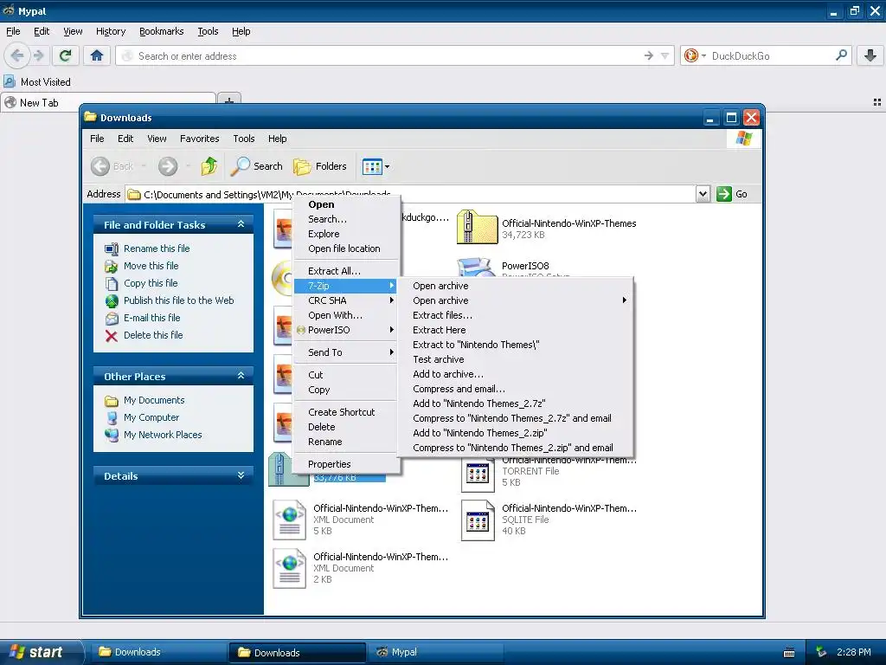Select Add to "Nintendo Themes_2.zip"
This screenshot has width=886, height=665.
coord(516,433)
